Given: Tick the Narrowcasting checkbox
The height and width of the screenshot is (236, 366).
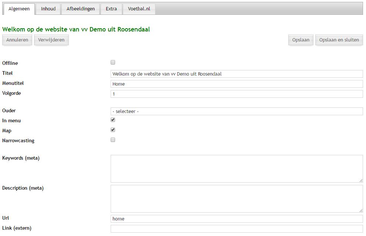Looking at the screenshot, I should coord(113,140).
